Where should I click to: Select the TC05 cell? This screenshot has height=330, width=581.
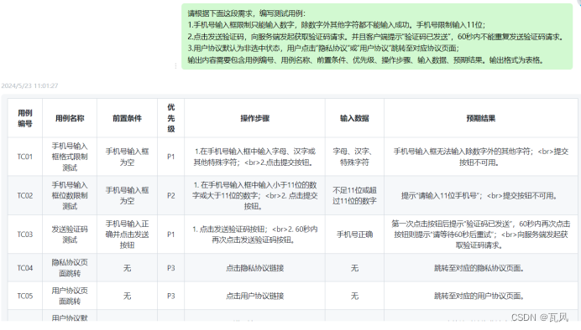pyautogui.click(x=25, y=296)
